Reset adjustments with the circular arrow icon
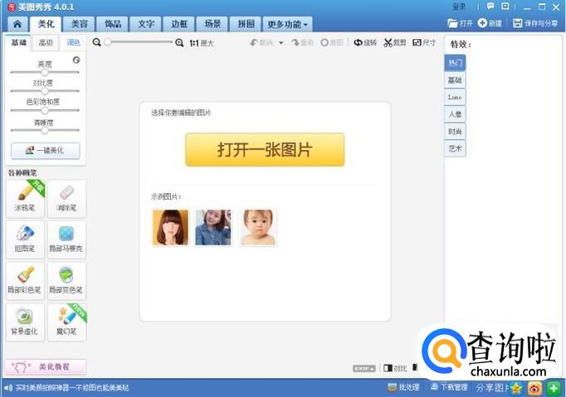 (x=76, y=61)
